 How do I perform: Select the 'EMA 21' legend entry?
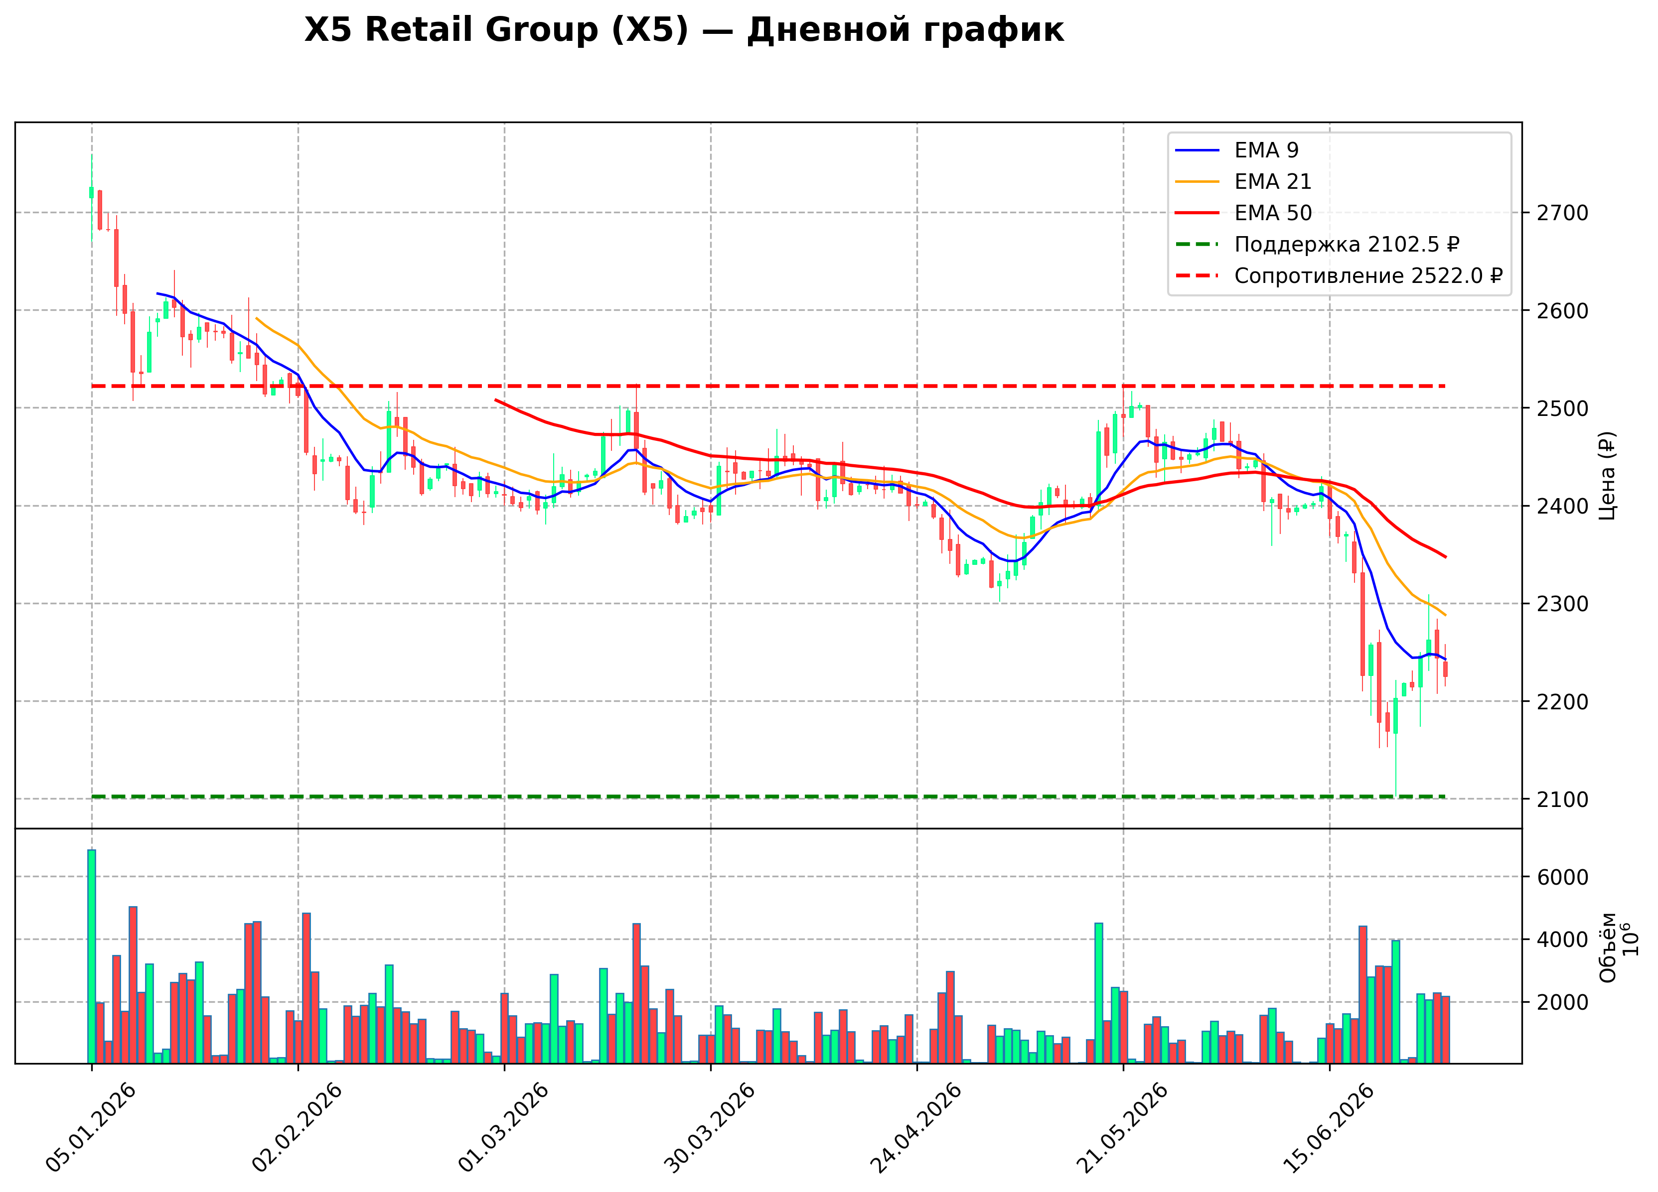click(x=1273, y=182)
